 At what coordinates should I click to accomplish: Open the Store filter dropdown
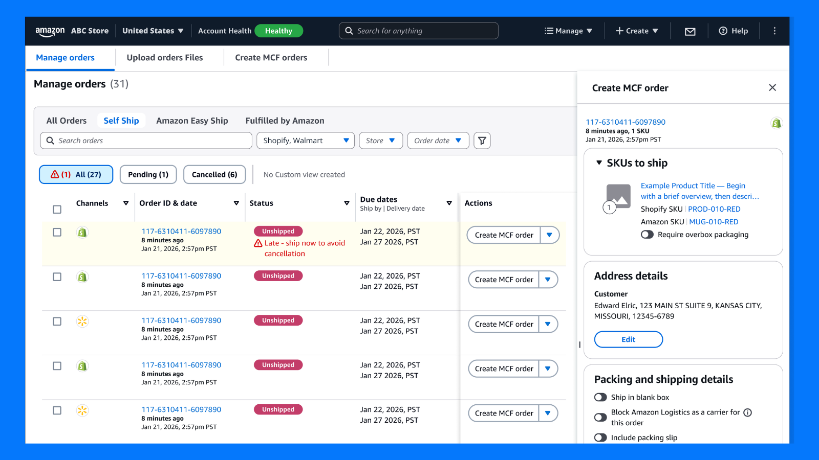tap(381, 141)
